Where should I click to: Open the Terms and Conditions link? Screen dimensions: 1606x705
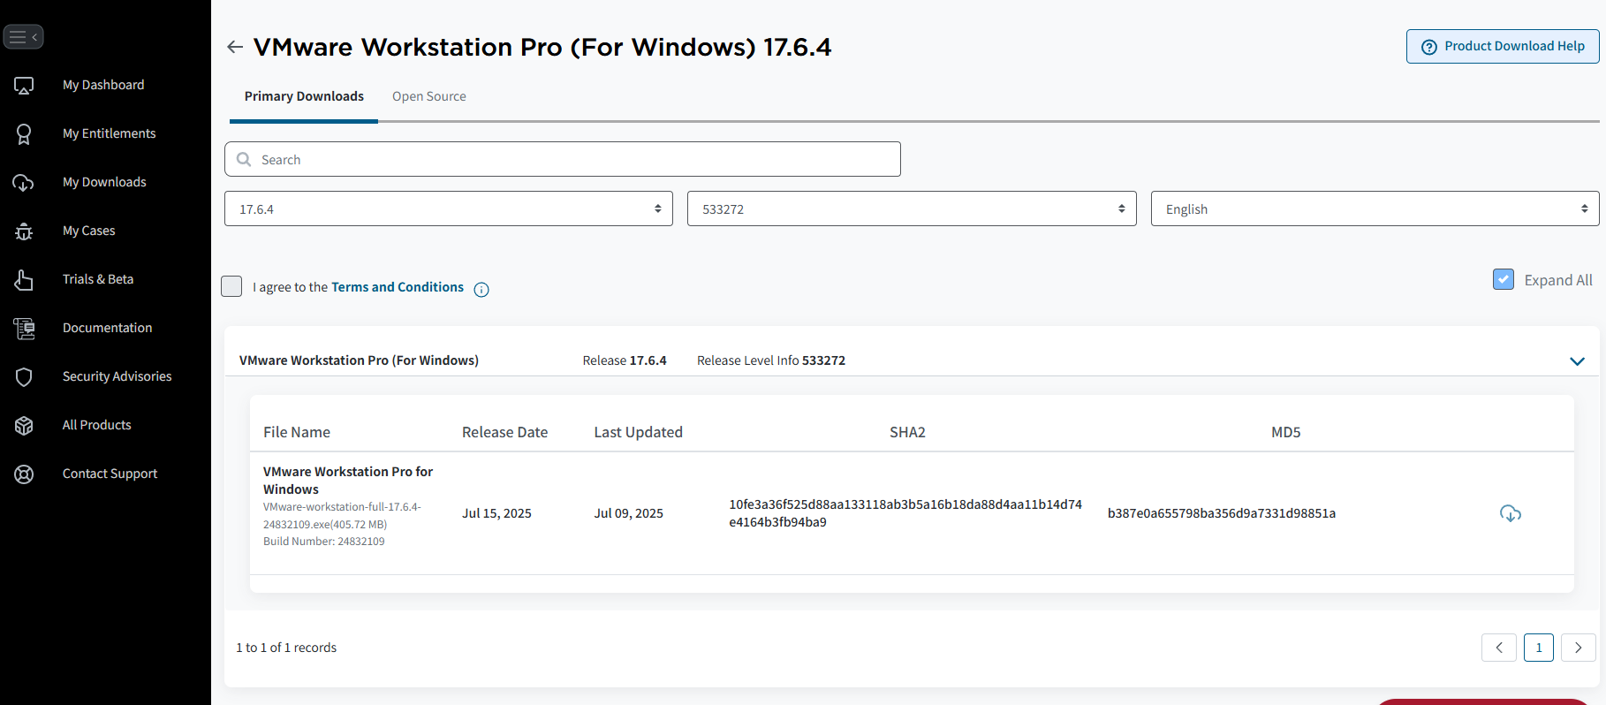(x=398, y=287)
